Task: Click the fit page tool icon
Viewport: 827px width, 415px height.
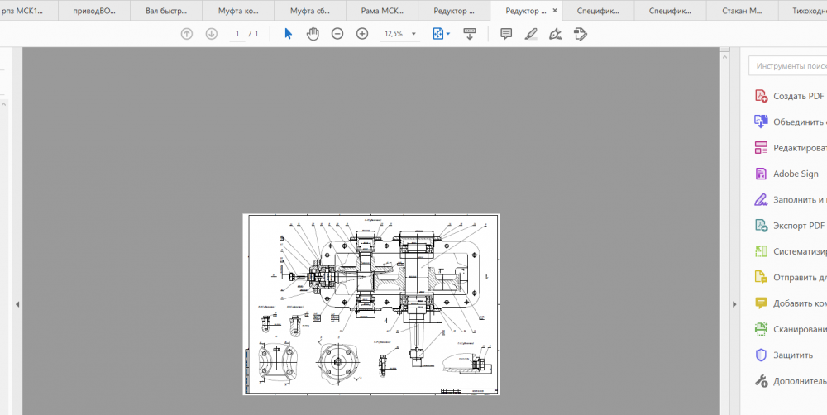Action: (437, 34)
